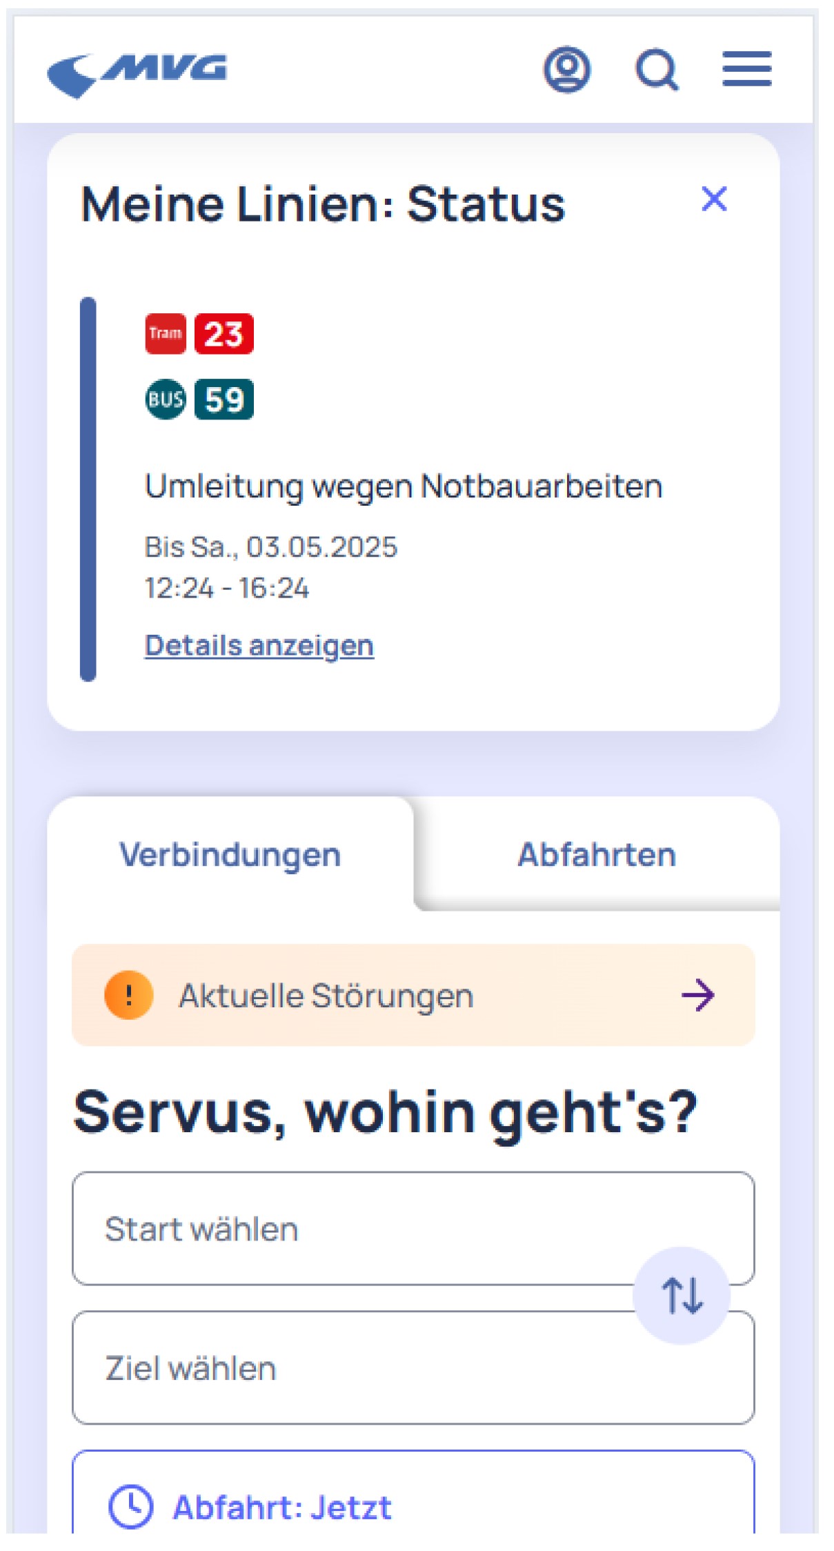Click the round BUS icon

[166, 399]
